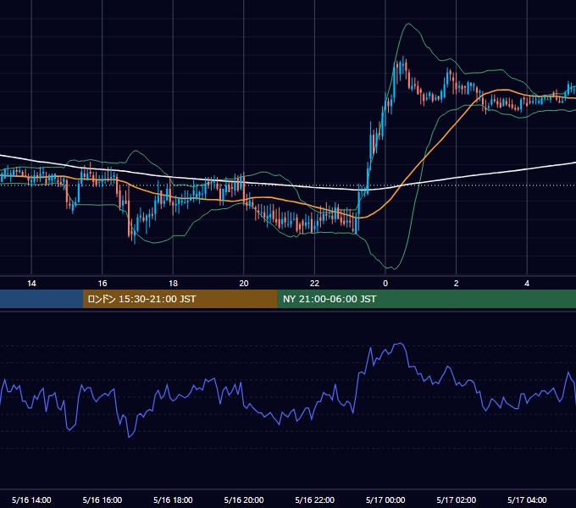576x508 pixels.
Task: Click the hour label 2 on price chart axis
Action: pos(457,284)
